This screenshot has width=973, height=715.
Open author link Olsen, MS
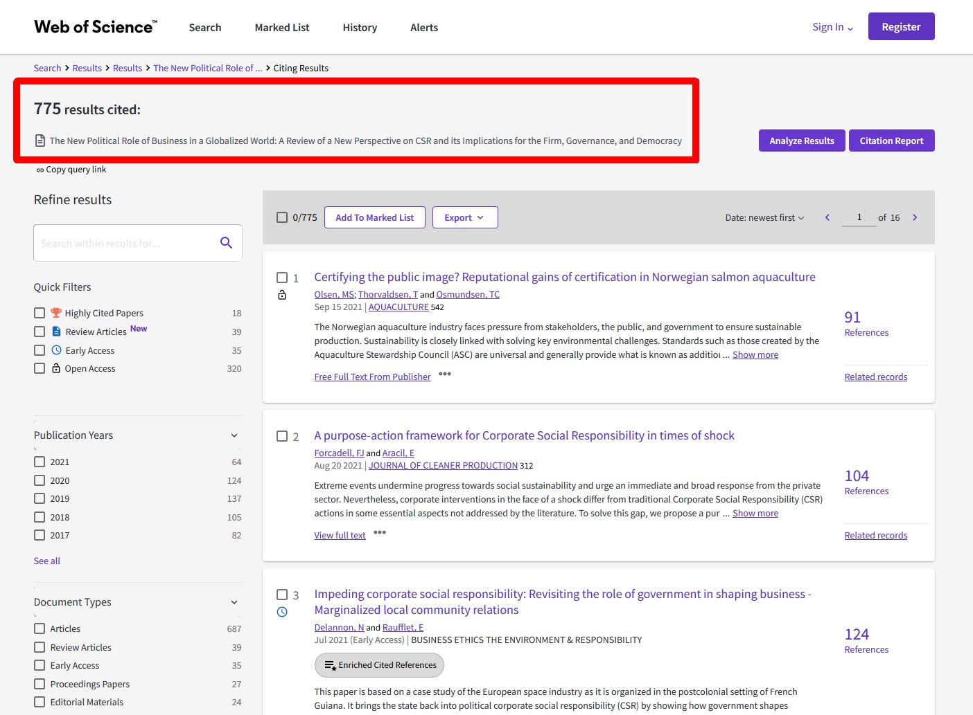[334, 294]
